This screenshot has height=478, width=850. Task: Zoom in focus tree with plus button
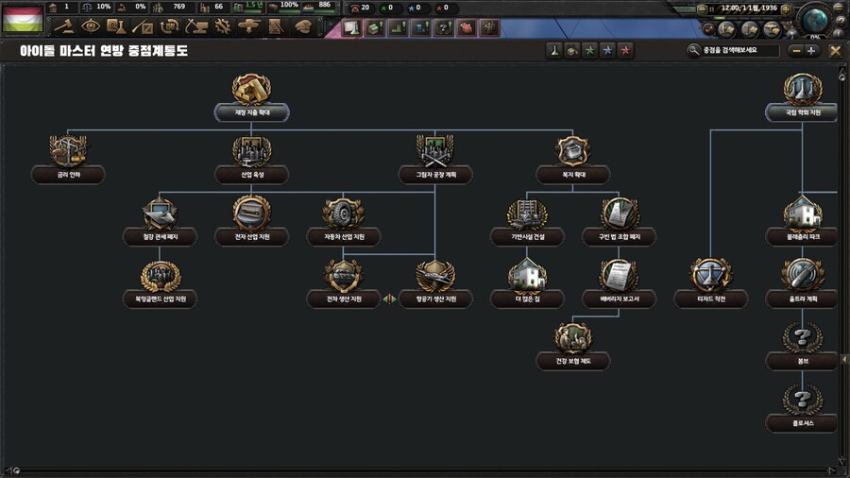tap(812, 50)
